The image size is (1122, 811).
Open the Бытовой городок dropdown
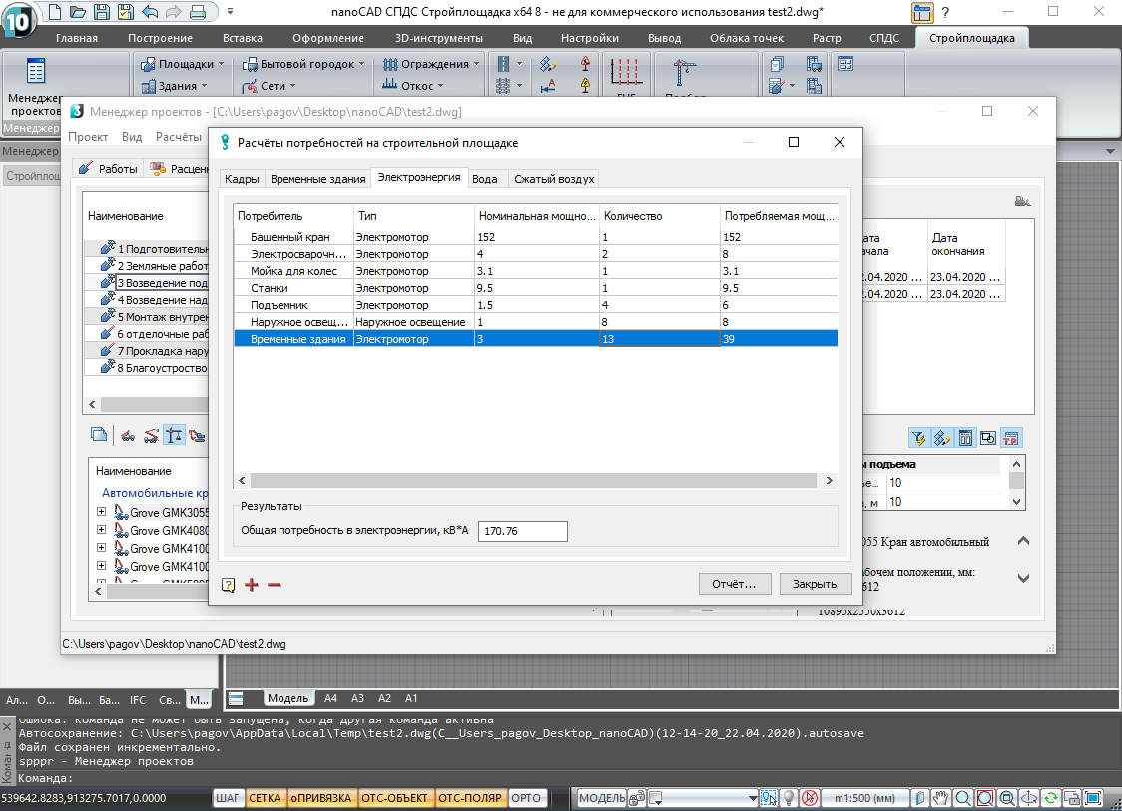click(x=303, y=64)
